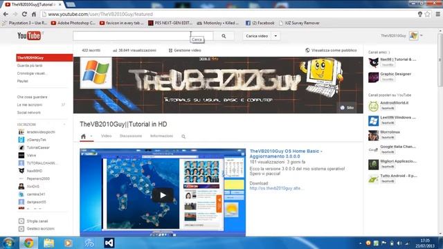Open Playlist in the sidebar
The width and height of the screenshot is (443, 249).
22,81
